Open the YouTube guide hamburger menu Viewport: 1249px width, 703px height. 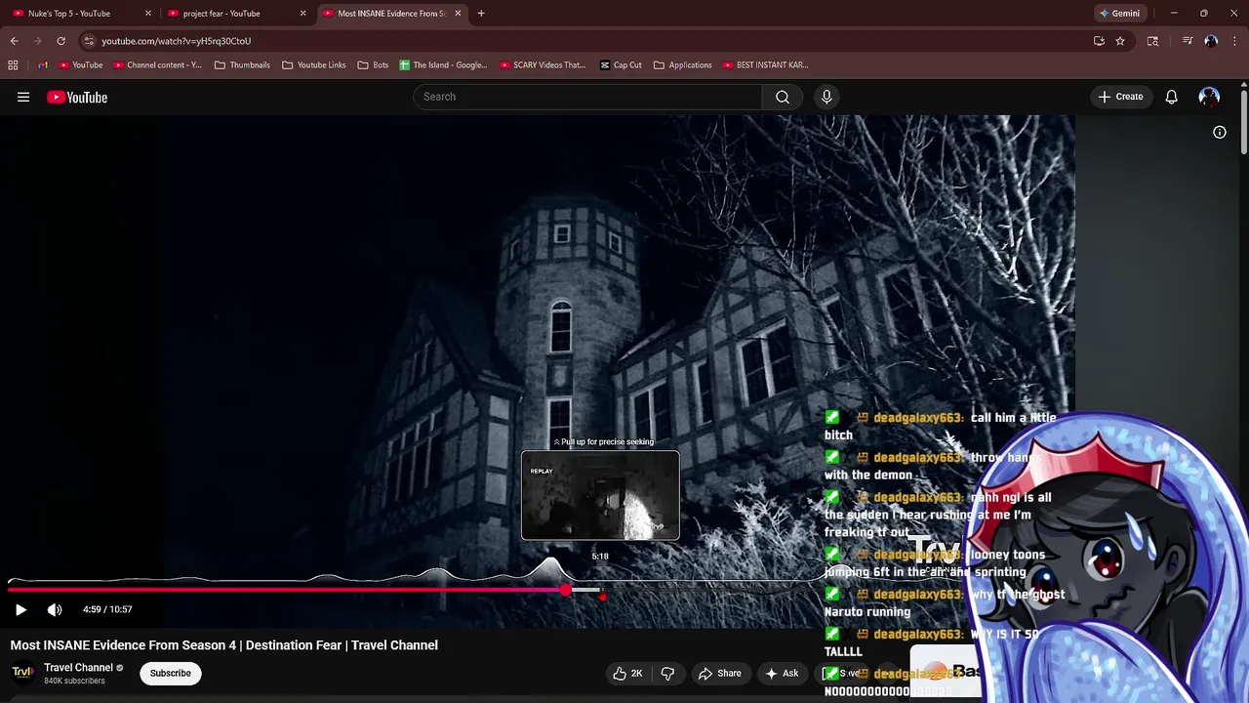point(23,97)
